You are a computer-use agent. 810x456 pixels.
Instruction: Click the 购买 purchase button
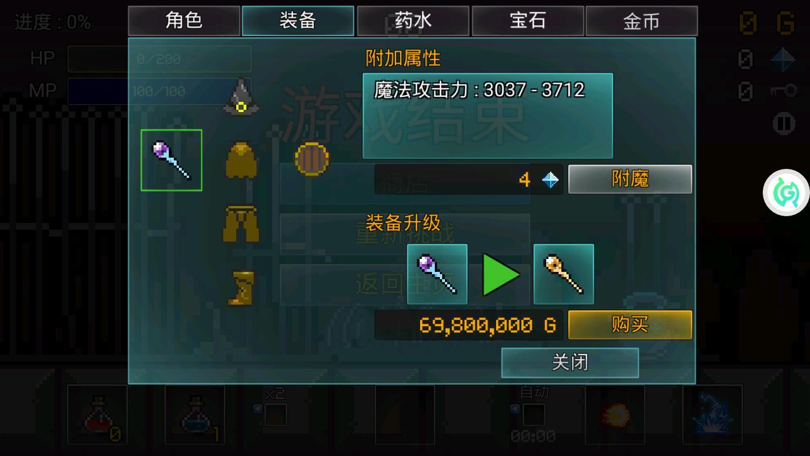click(630, 325)
